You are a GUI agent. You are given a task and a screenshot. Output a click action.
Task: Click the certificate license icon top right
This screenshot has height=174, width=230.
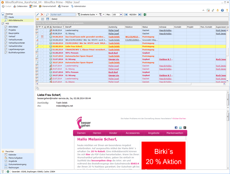click(208, 10)
